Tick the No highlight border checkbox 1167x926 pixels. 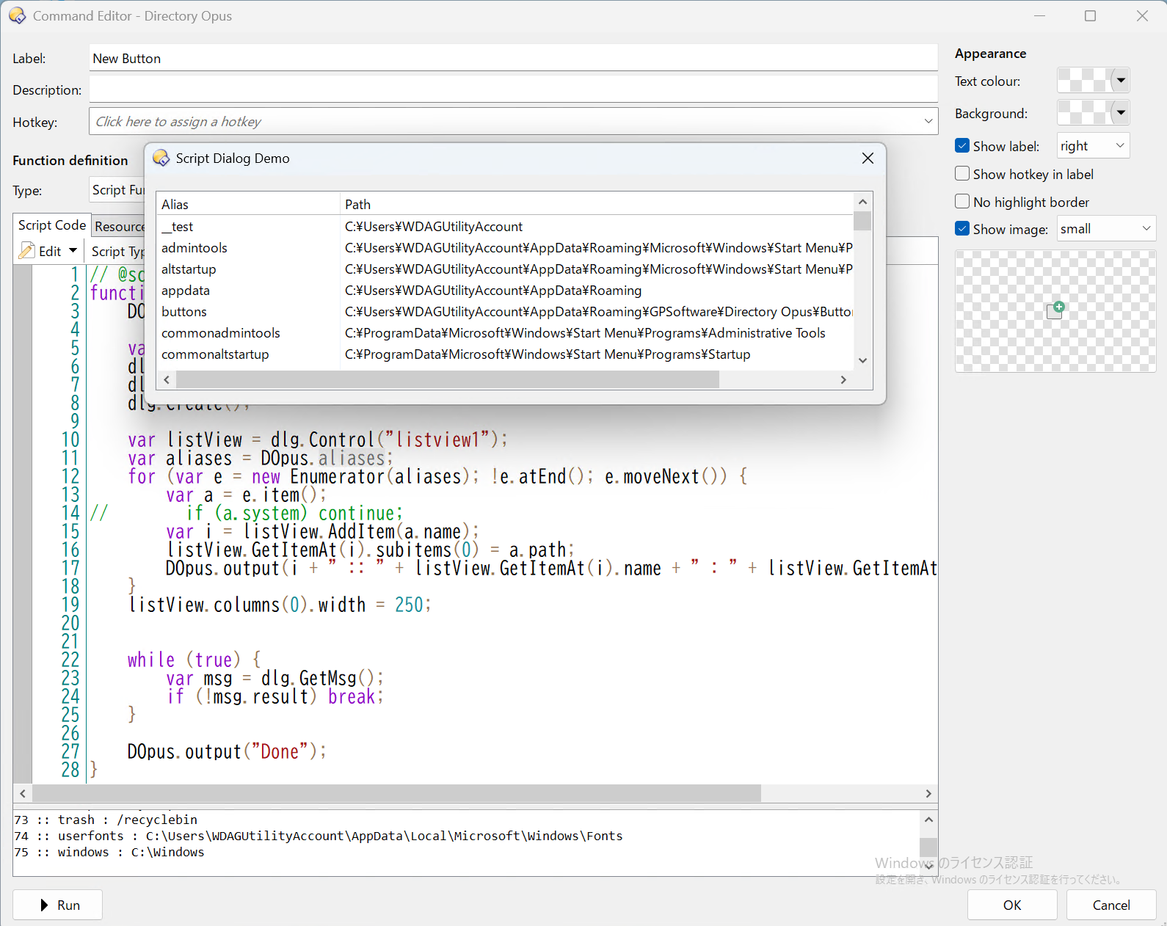click(962, 202)
